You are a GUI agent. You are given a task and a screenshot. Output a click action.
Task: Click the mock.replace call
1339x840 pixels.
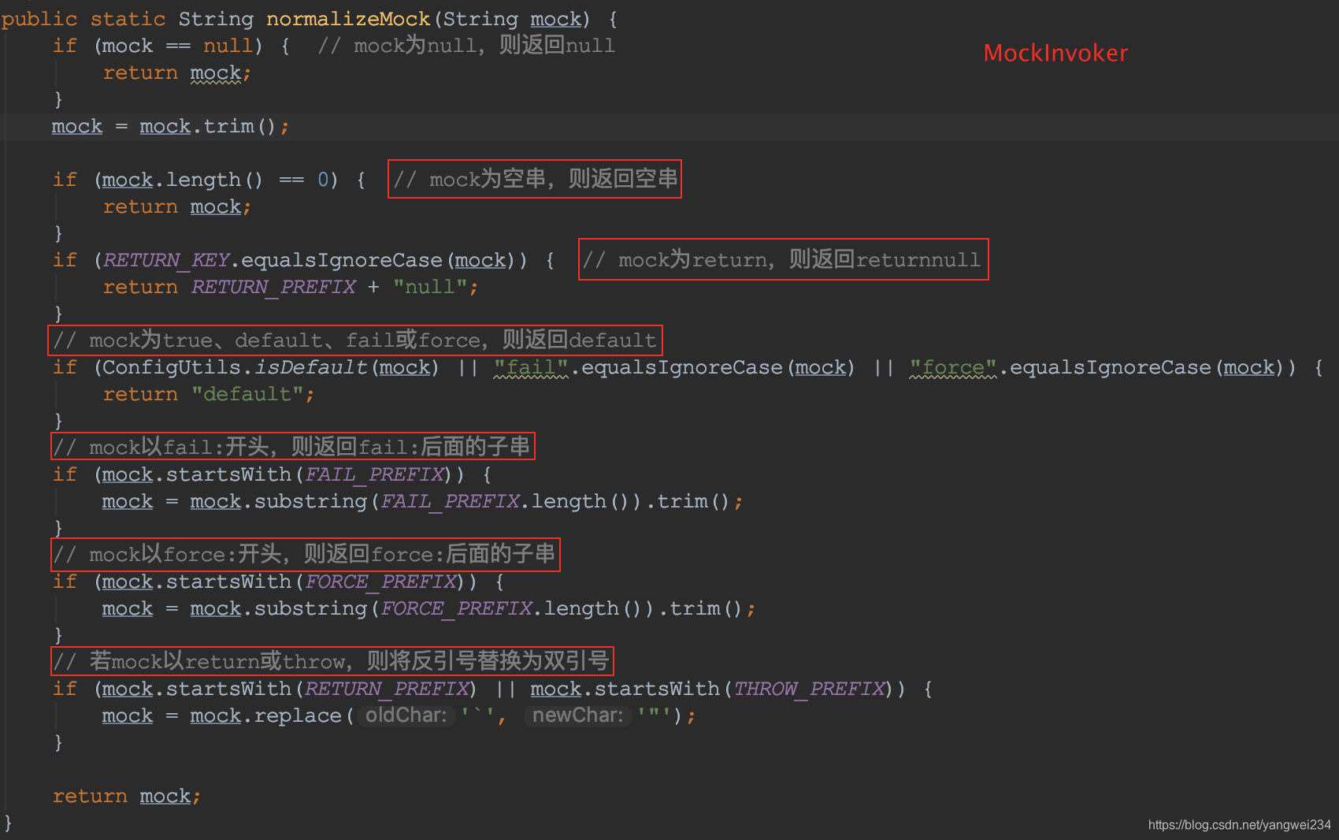436,715
